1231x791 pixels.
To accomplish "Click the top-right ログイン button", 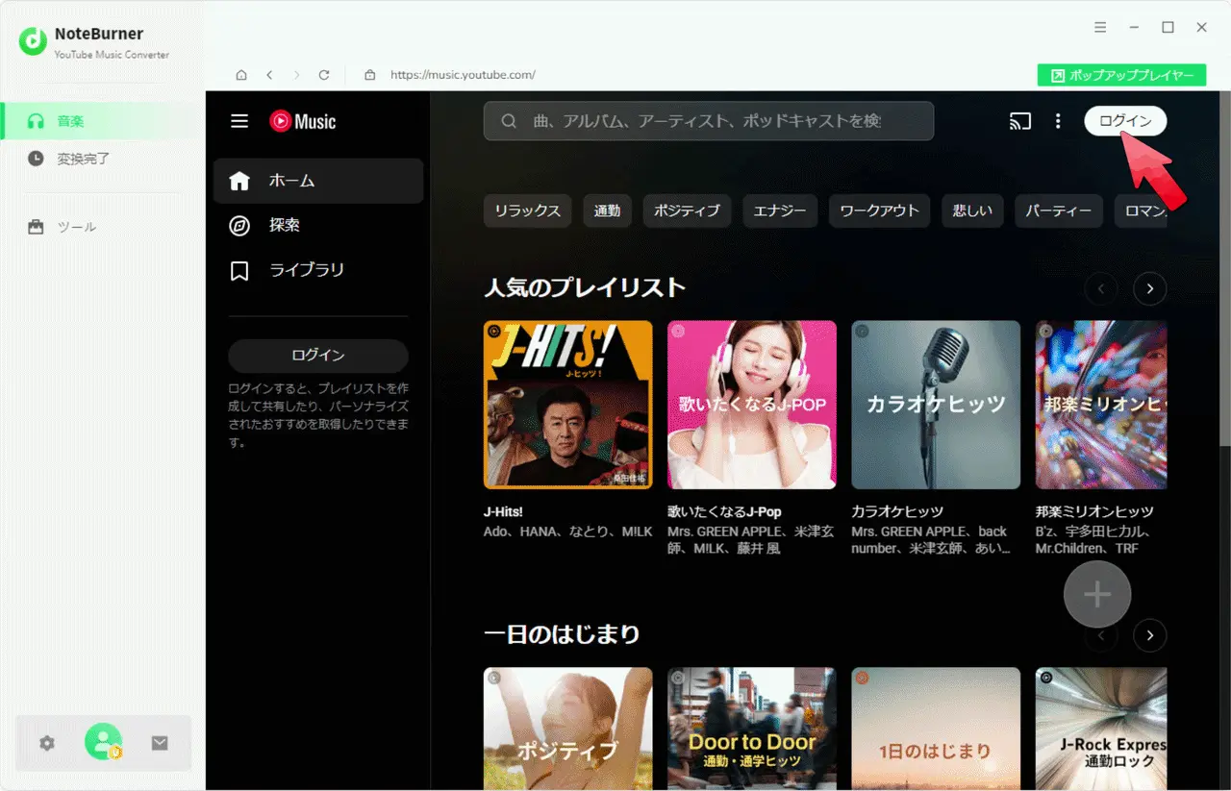I will [x=1125, y=121].
